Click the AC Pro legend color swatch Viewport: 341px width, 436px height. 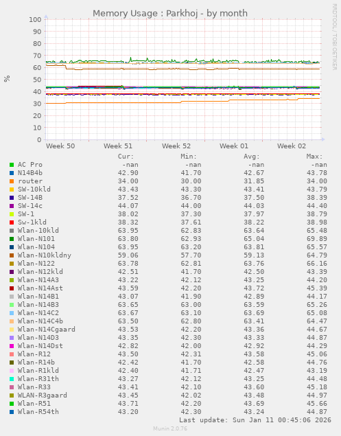tap(12, 165)
